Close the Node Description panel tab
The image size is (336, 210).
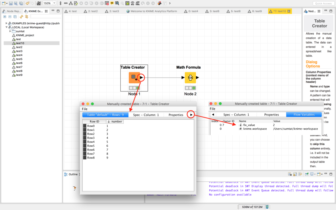click(319, 11)
